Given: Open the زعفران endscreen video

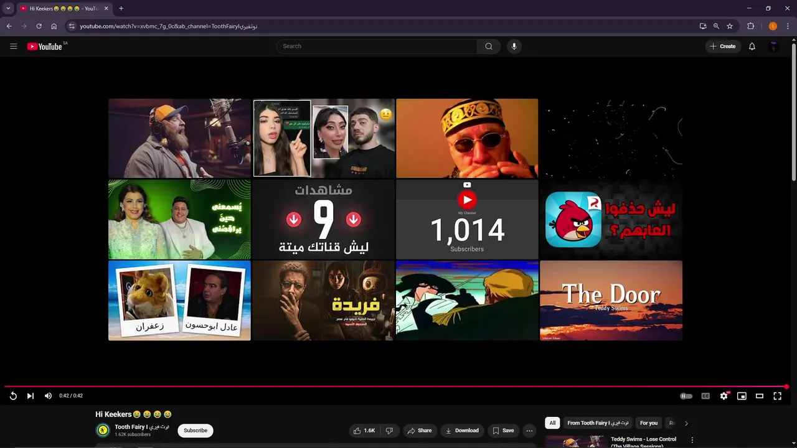Looking at the screenshot, I should pos(179,301).
